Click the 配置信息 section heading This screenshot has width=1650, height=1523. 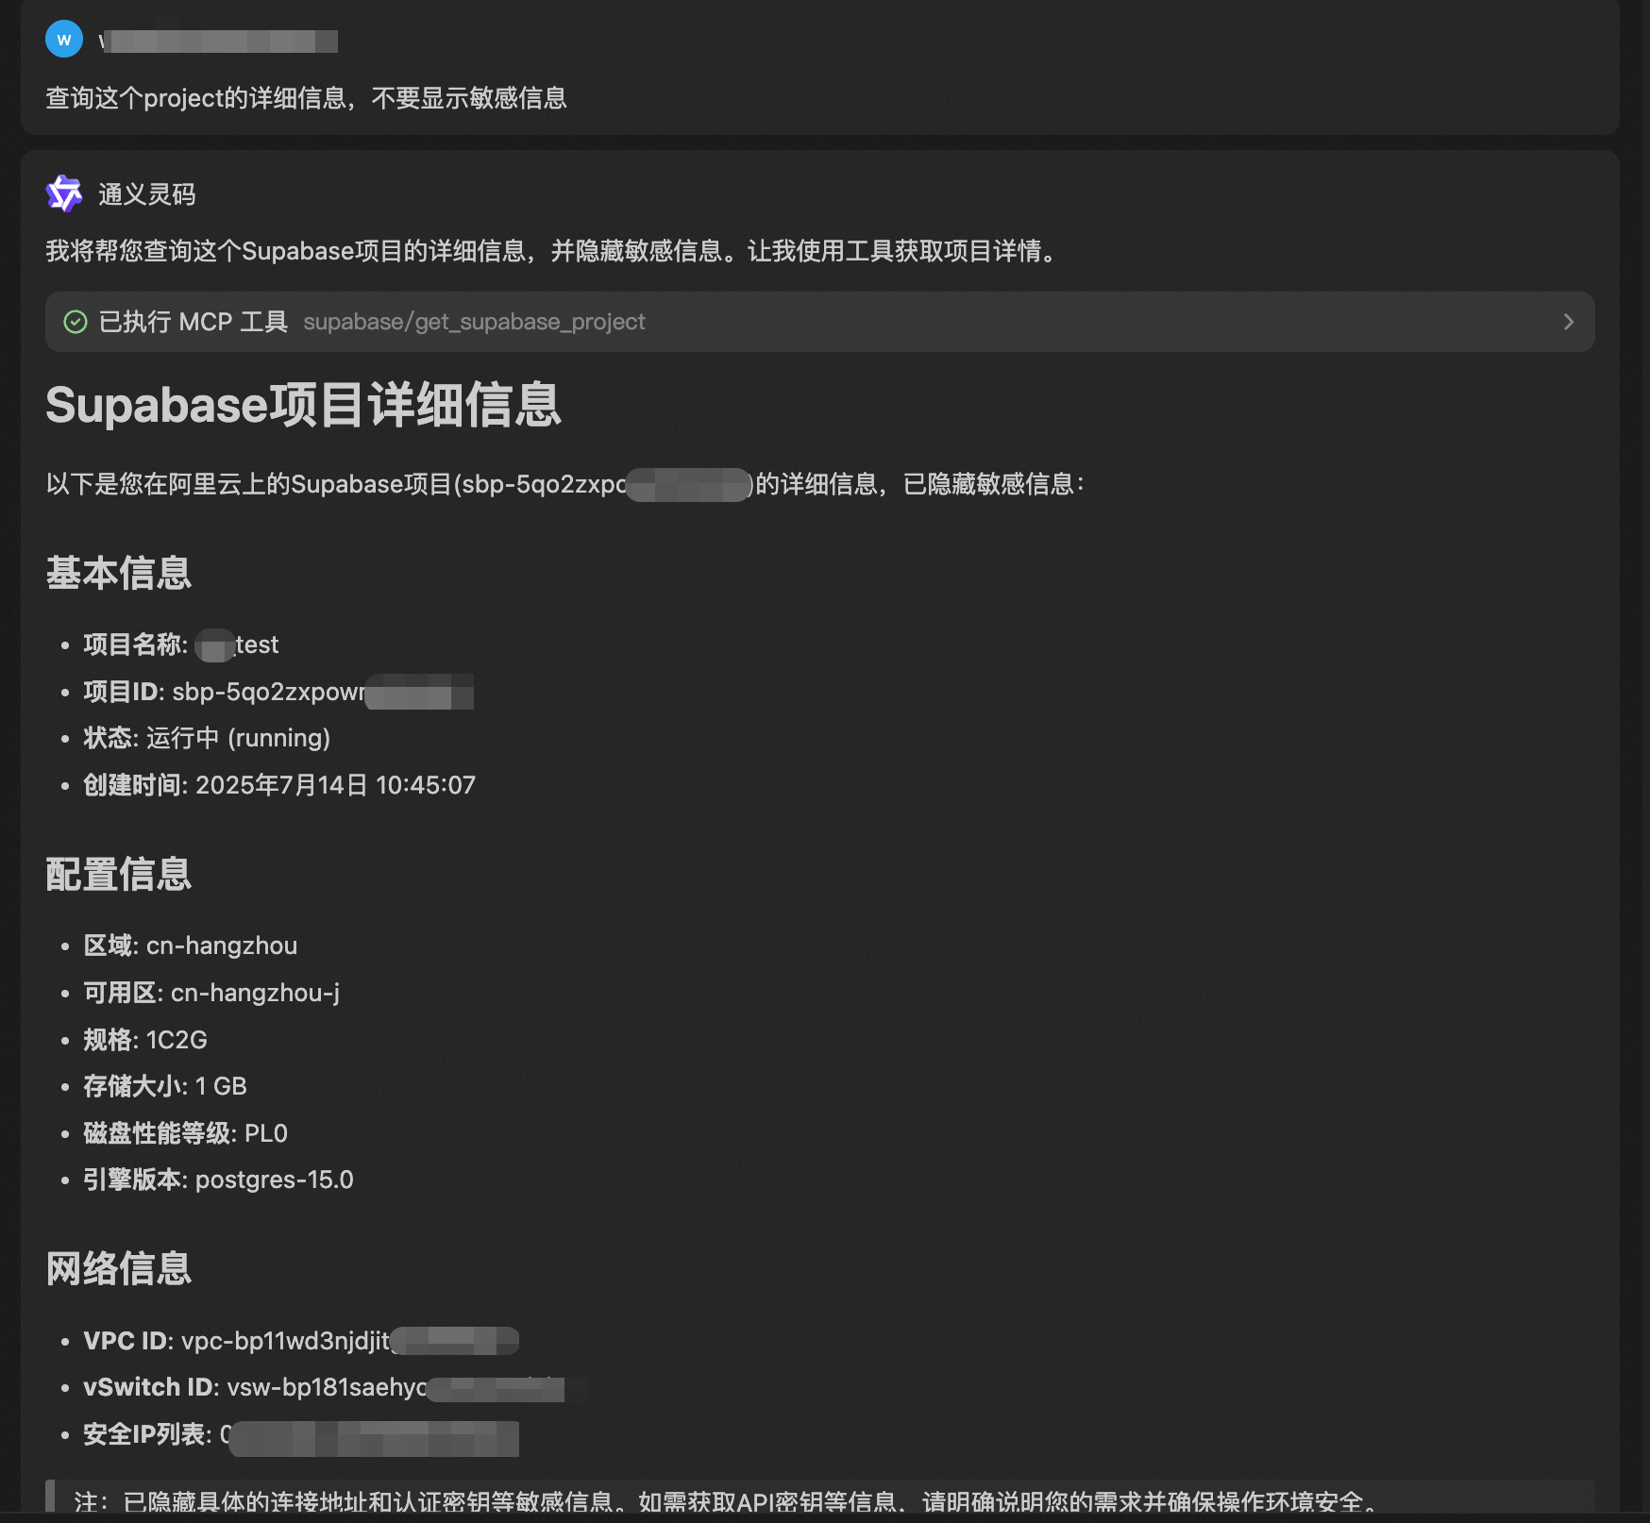coord(119,875)
